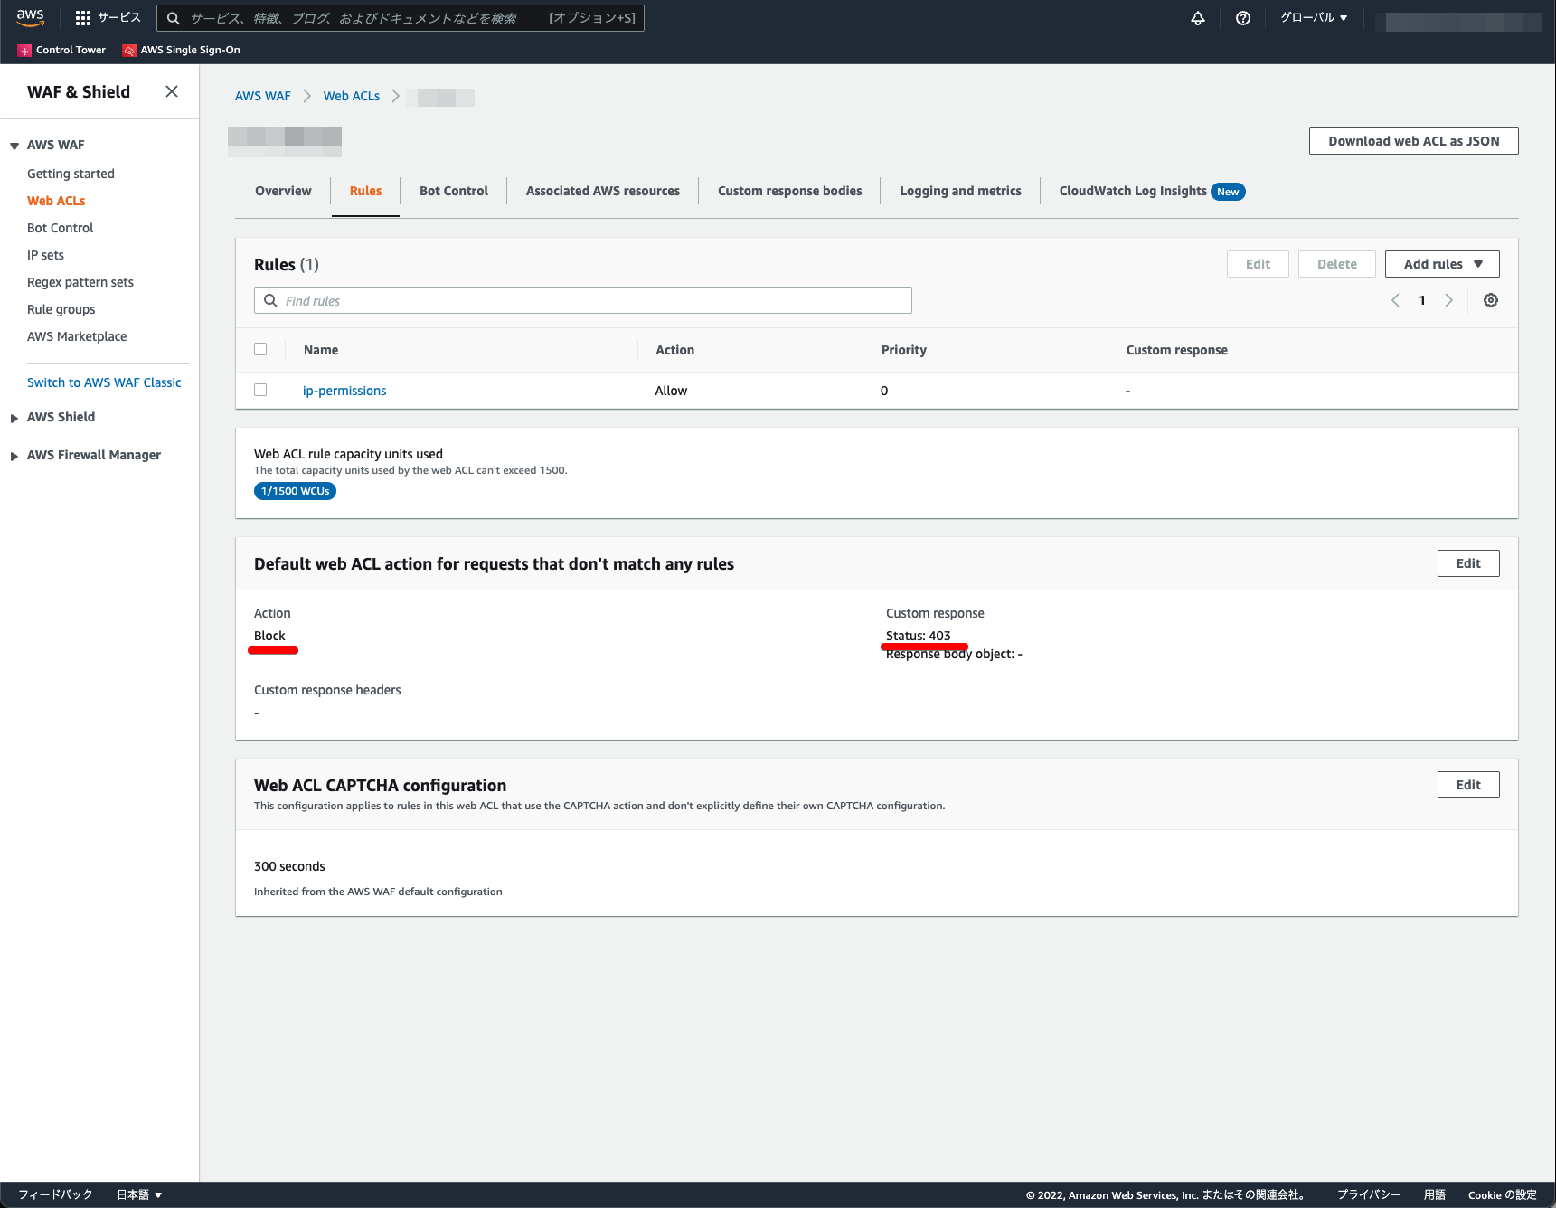Switch to the Bot Control tab
1556x1208 pixels.
tap(453, 191)
